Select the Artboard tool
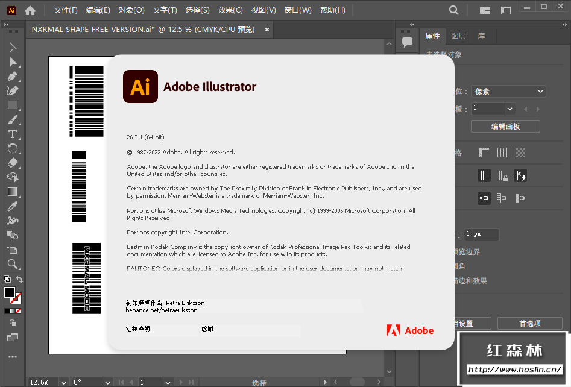The image size is (571, 387). pos(13,250)
